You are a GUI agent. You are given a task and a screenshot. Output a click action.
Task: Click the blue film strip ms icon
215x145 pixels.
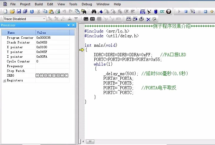pyautogui.click(x=143, y=12)
